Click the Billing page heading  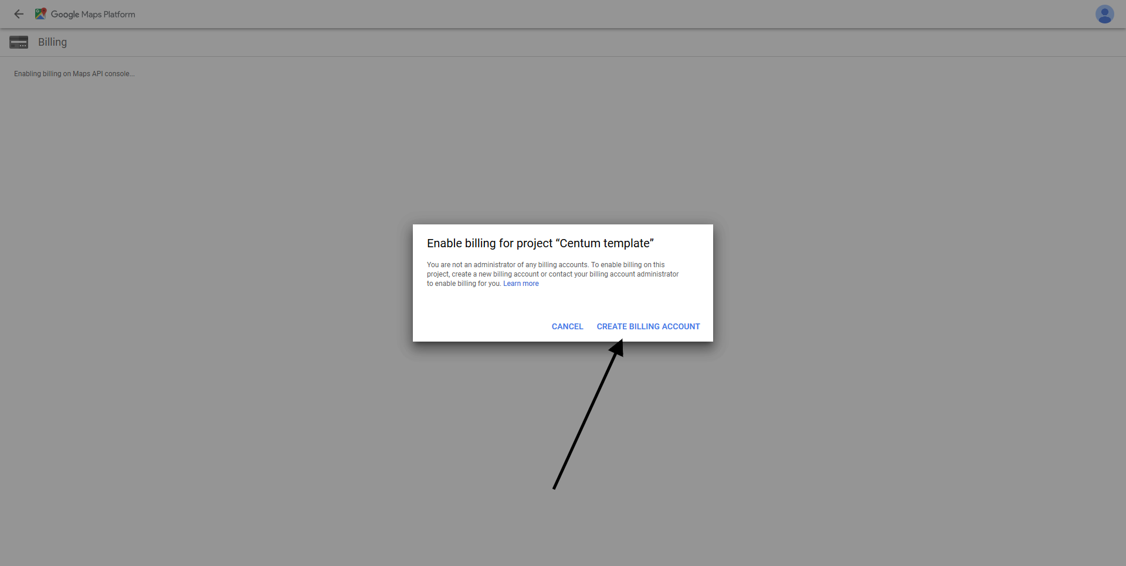click(x=52, y=42)
